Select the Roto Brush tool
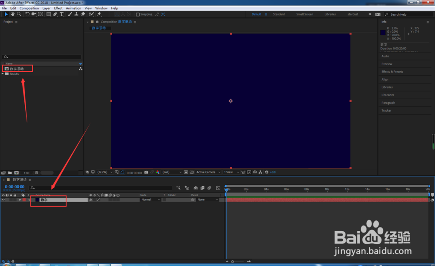The height and width of the screenshot is (266, 435). [x=91, y=14]
